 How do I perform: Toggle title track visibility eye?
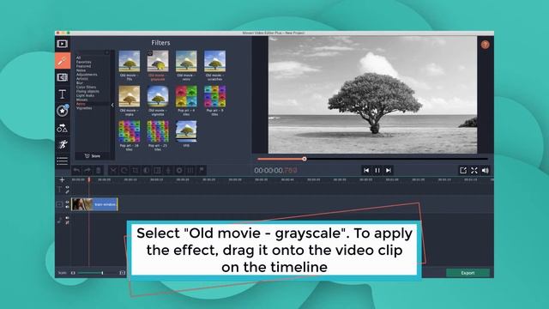click(x=67, y=187)
